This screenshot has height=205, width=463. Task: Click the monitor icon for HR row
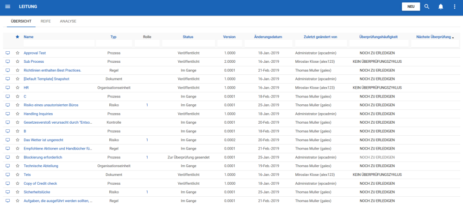tap(8, 88)
